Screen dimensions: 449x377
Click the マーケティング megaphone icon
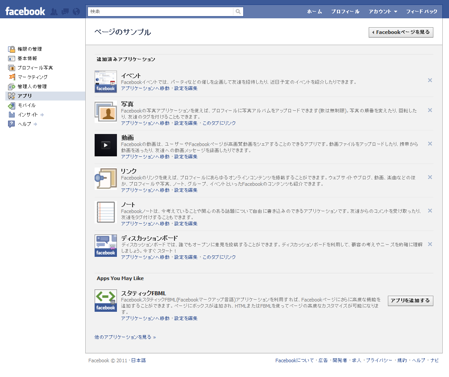click(12, 77)
